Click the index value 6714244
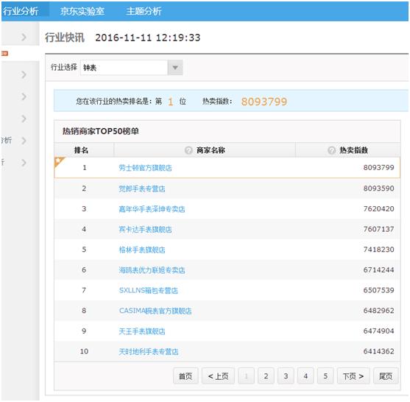This screenshot has width=410, height=402. coord(378,270)
